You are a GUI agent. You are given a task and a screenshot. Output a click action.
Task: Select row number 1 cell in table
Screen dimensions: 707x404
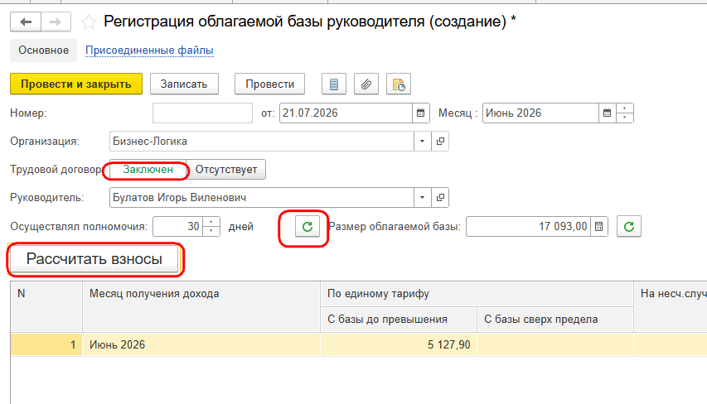(46, 345)
